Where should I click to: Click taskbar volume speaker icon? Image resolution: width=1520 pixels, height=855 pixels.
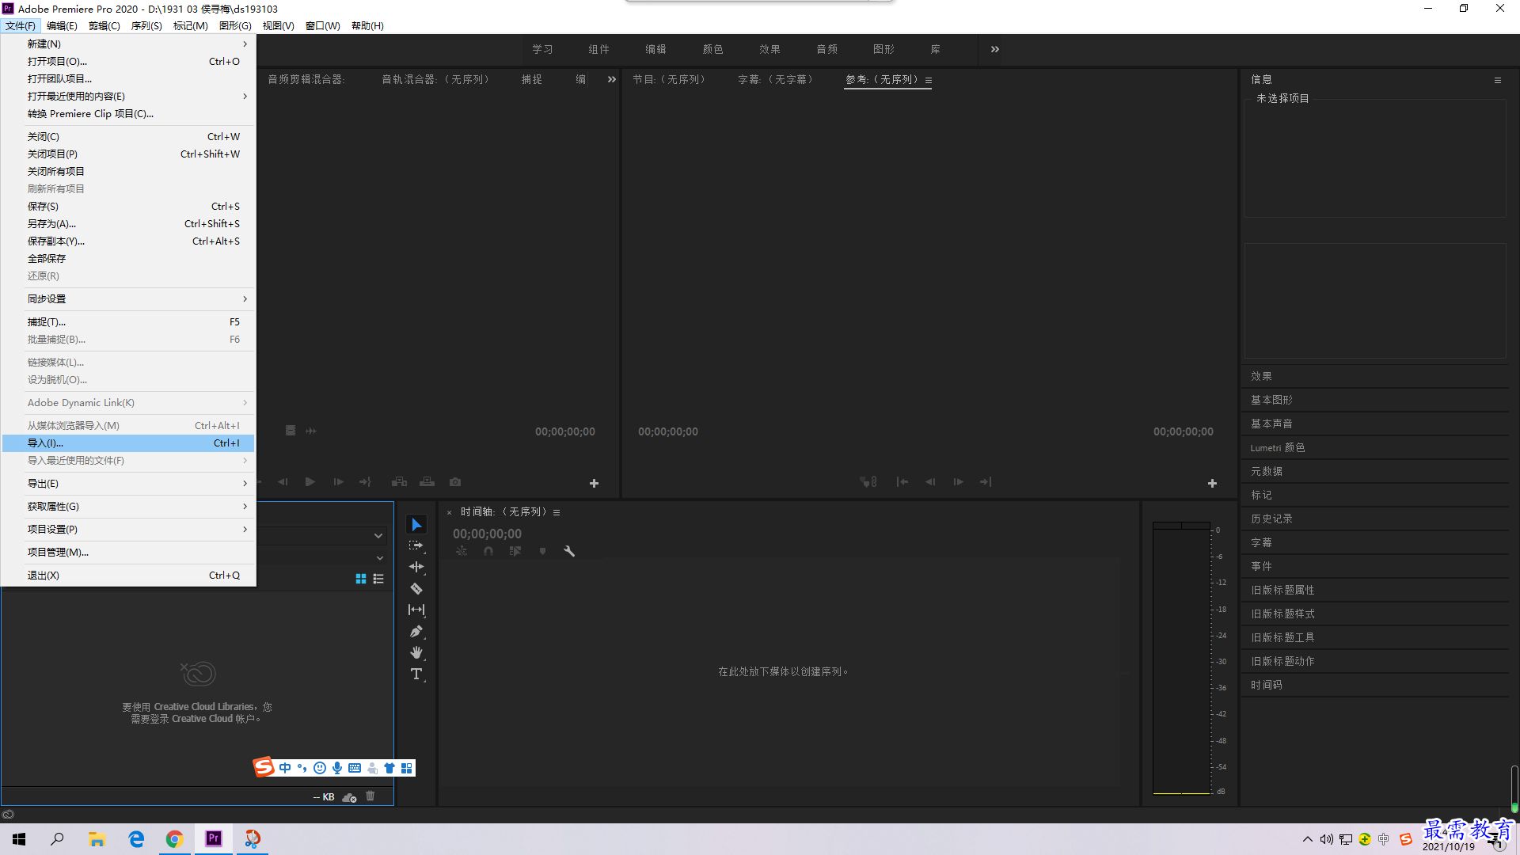(x=1326, y=839)
